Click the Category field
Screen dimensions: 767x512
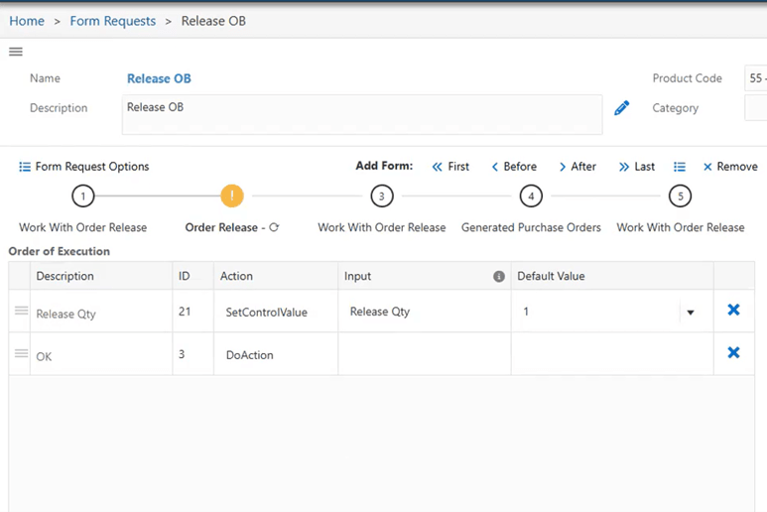[756, 108]
